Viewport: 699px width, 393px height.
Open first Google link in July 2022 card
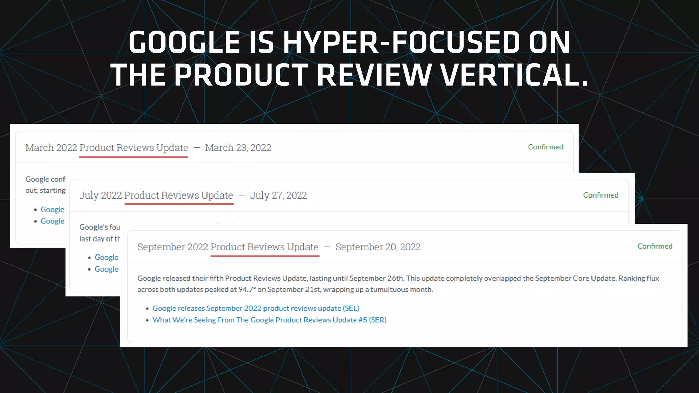pos(106,257)
